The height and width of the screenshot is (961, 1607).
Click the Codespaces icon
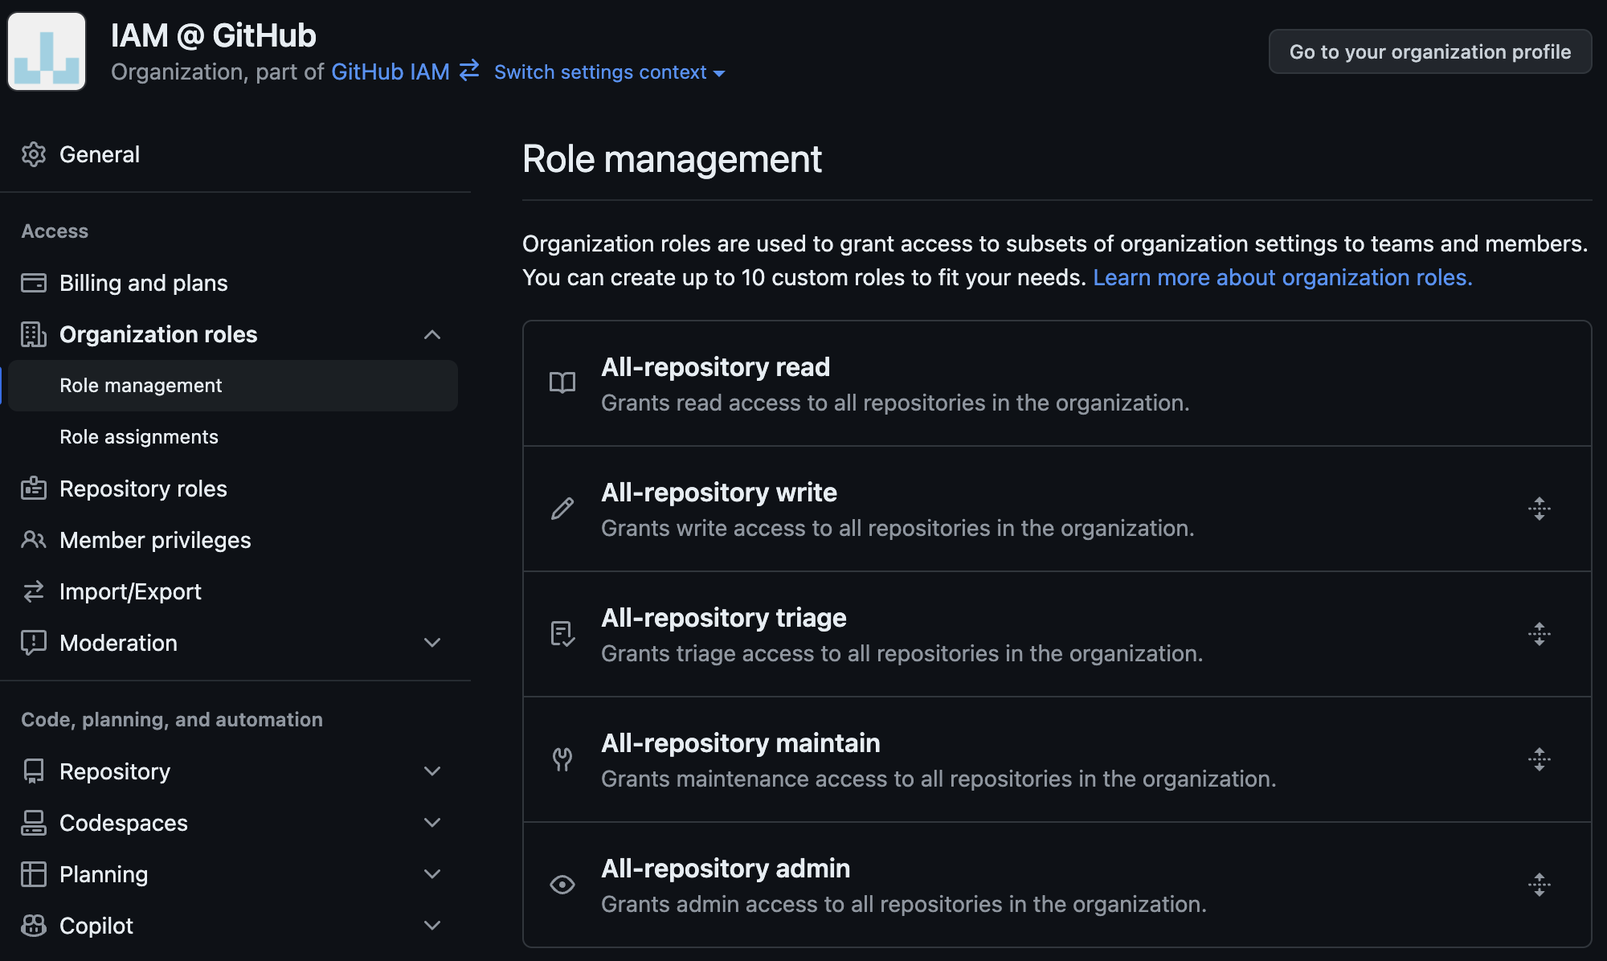click(34, 823)
